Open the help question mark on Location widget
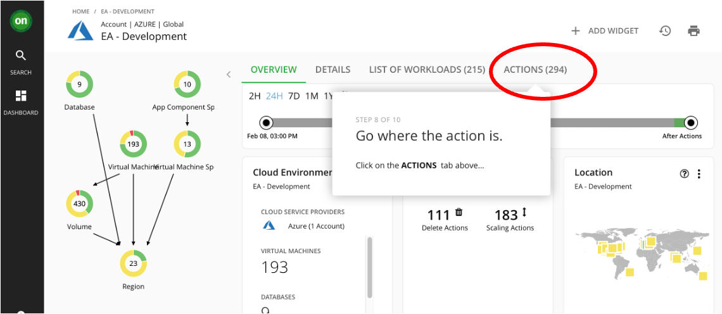The height and width of the screenshot is (314, 722). [x=684, y=173]
